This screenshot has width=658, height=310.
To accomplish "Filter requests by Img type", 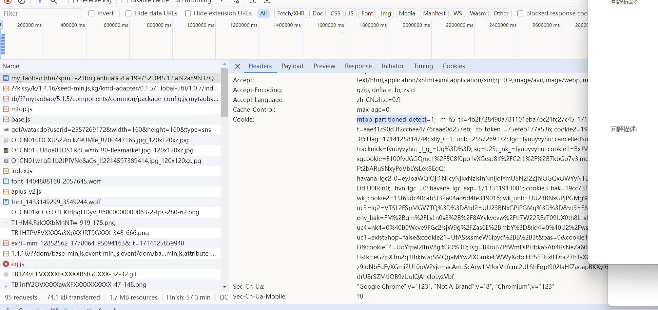I will tap(386, 13).
